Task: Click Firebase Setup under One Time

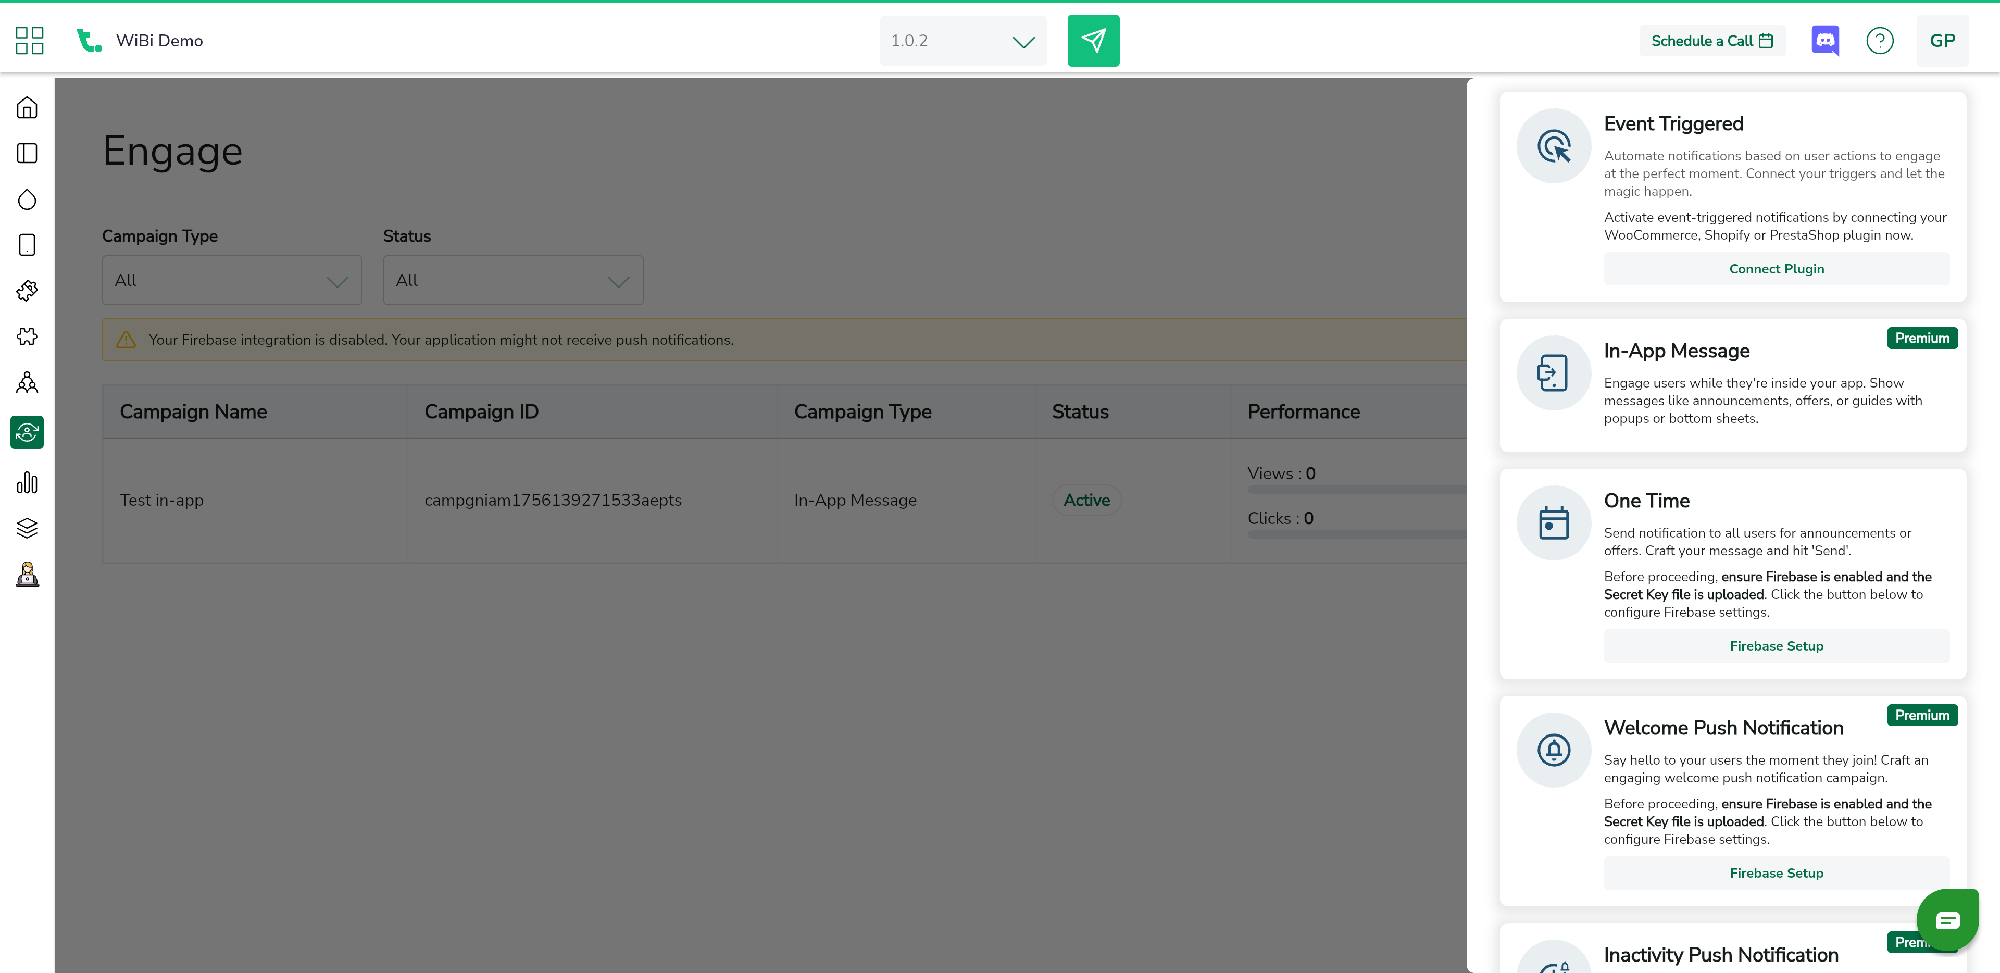Action: click(1776, 646)
